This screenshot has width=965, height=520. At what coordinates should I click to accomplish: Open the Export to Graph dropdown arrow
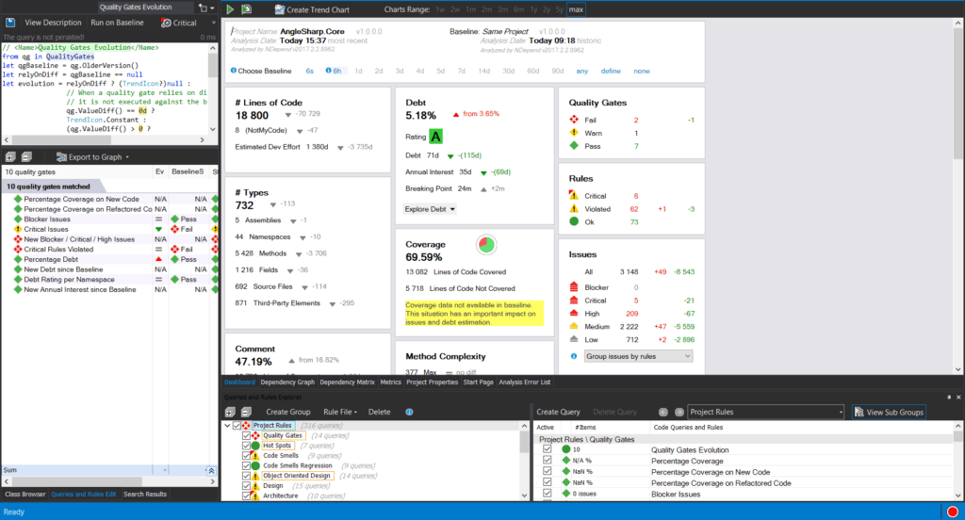point(127,157)
